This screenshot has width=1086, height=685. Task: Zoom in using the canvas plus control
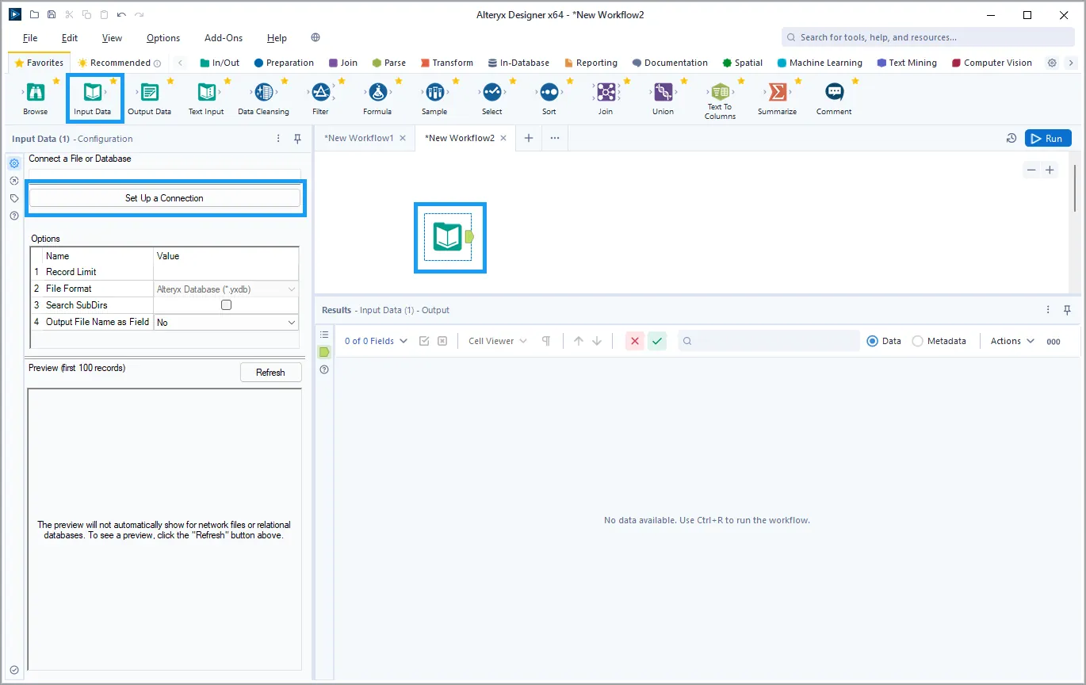tap(1050, 170)
